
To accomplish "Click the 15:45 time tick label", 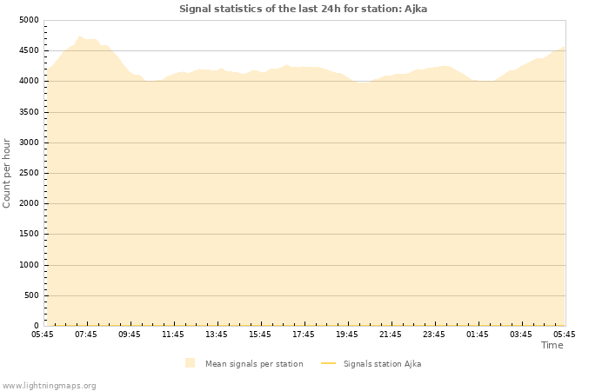I will coord(260,334).
